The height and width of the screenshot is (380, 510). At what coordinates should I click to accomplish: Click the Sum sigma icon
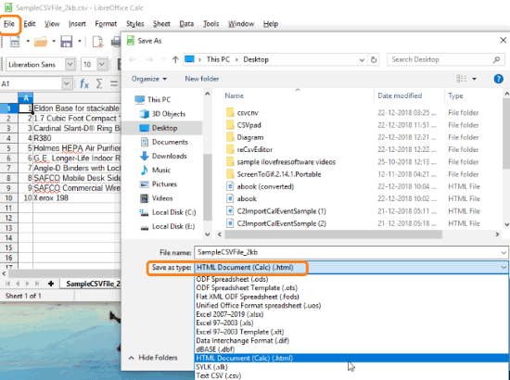click(99, 83)
